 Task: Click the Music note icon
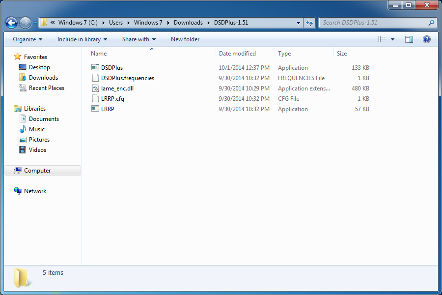click(x=23, y=129)
